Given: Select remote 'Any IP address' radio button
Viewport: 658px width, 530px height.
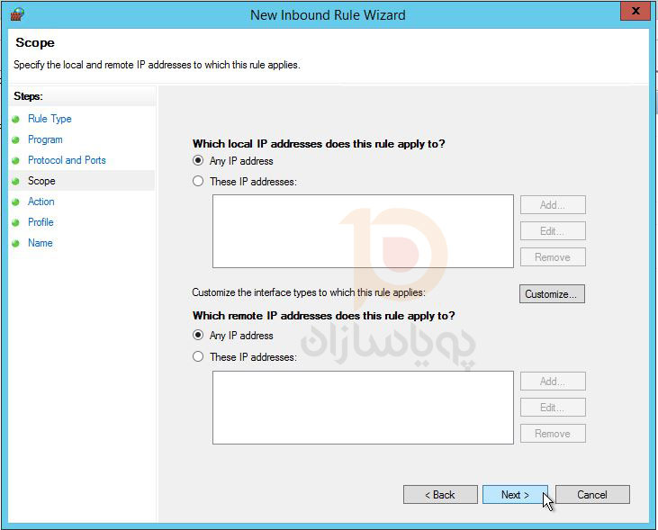Looking at the screenshot, I should click(x=198, y=336).
